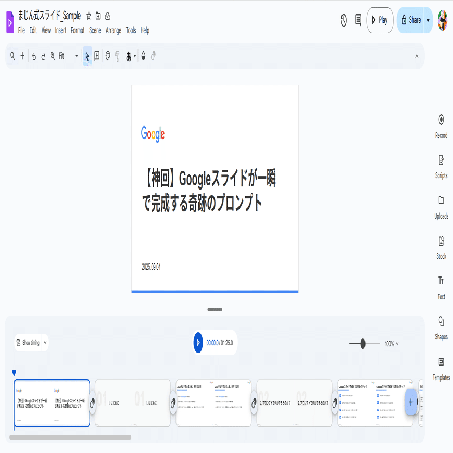The image size is (453, 453).
Task: Open the Stock media panel
Action: [441, 248]
